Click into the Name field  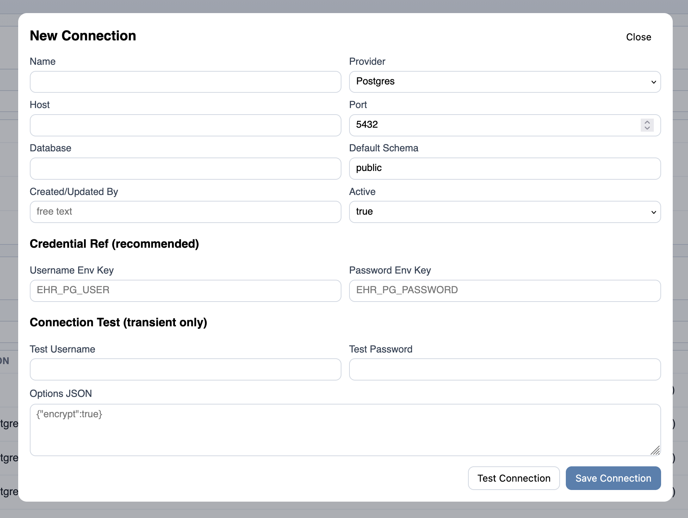(185, 82)
